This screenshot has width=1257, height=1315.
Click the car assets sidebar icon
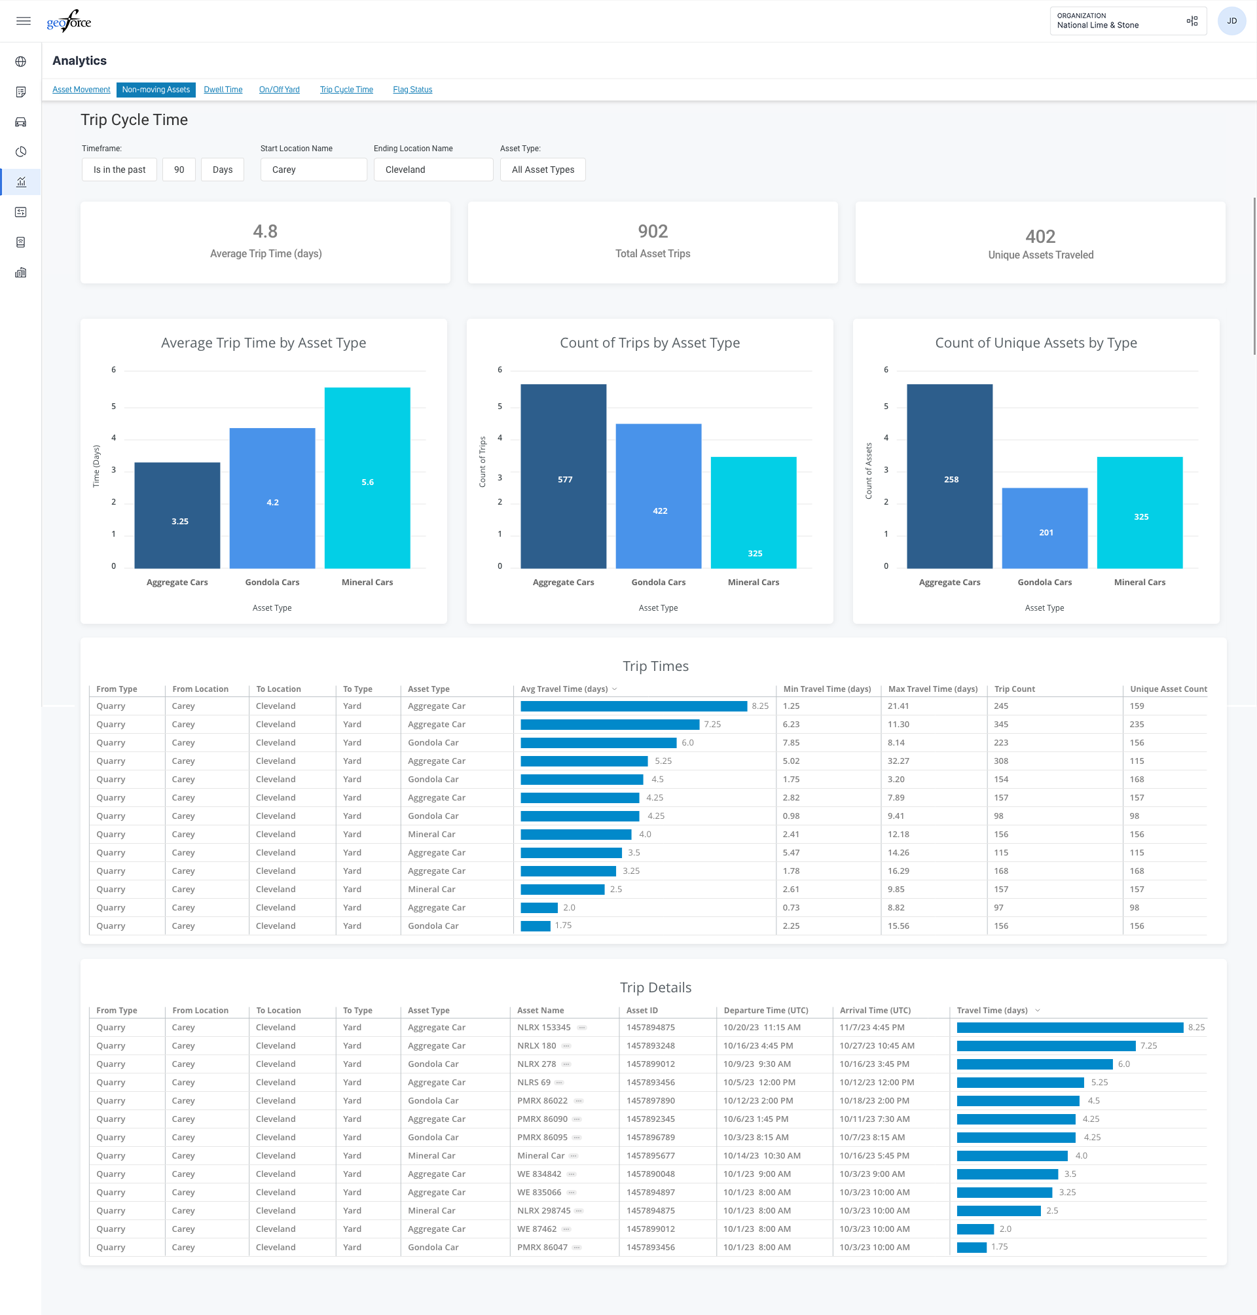[x=21, y=122]
